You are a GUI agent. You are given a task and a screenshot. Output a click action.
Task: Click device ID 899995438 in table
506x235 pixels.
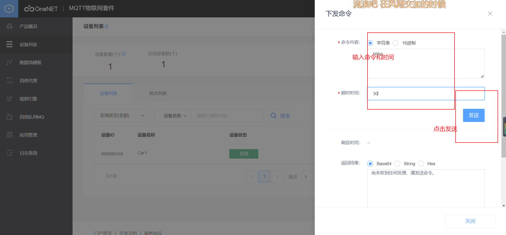(112, 154)
